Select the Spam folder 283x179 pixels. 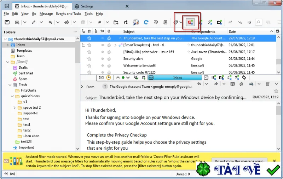(x=23, y=79)
